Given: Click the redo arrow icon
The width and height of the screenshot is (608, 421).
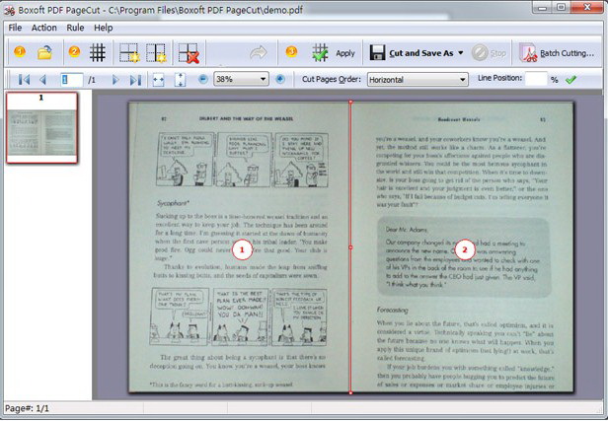Looking at the screenshot, I should tap(259, 52).
